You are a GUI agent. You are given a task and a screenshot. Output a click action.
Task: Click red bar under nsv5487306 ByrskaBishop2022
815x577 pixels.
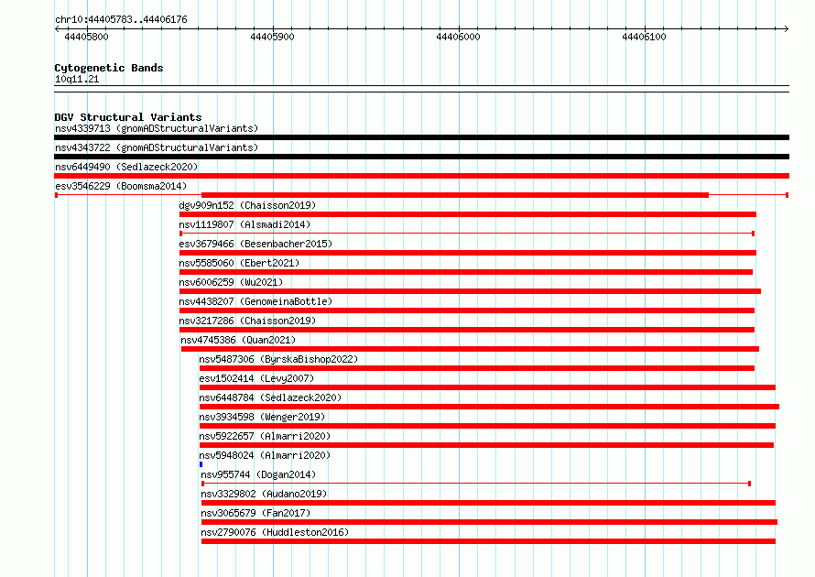point(477,368)
